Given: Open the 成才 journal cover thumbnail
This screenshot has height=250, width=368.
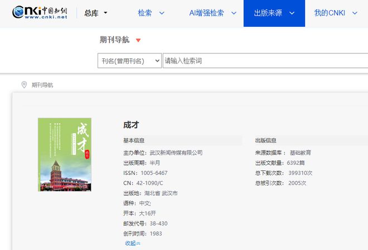Looking at the screenshot, I should pos(65,154).
